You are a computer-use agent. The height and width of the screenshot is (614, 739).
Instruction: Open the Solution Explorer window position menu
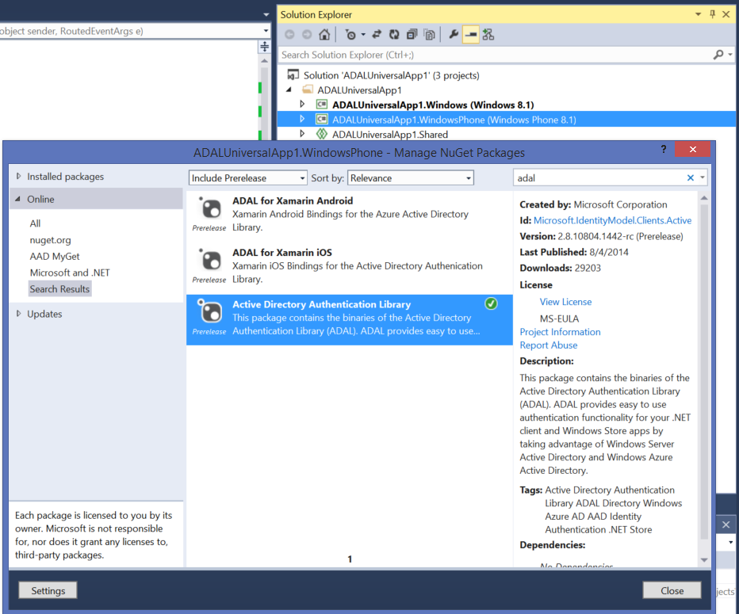tap(699, 14)
